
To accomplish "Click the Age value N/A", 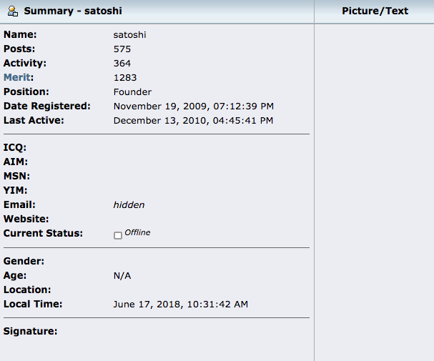I will [x=122, y=276].
